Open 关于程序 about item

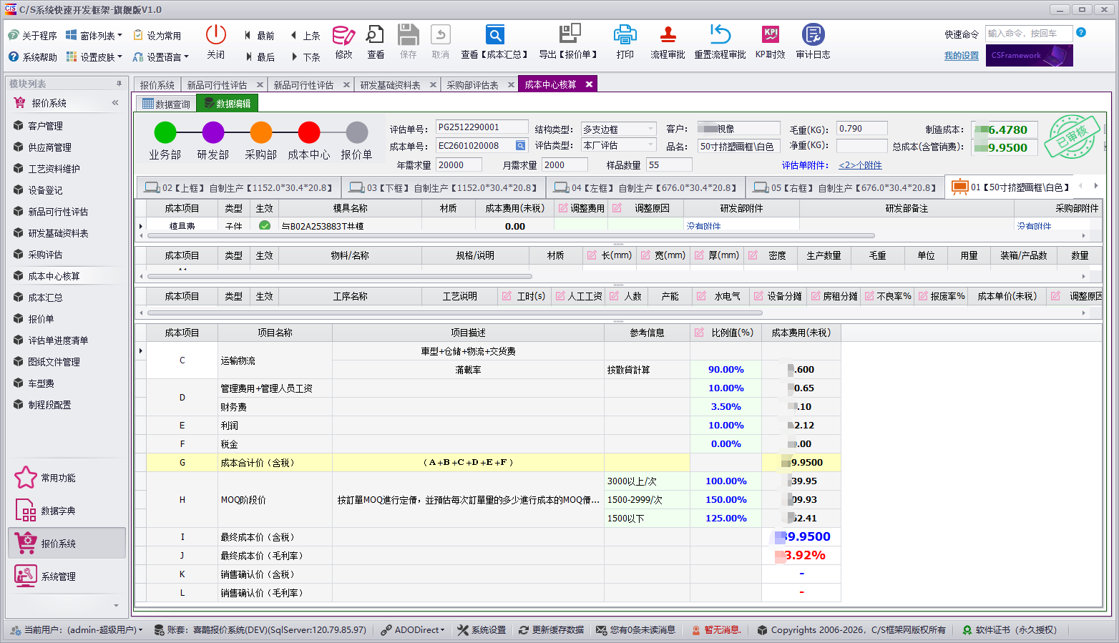[x=32, y=36]
